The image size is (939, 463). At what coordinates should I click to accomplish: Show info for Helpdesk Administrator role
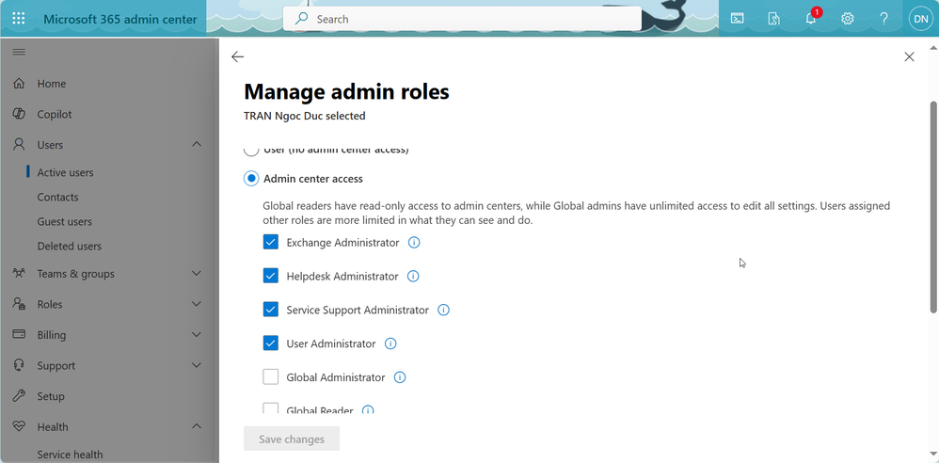413,276
